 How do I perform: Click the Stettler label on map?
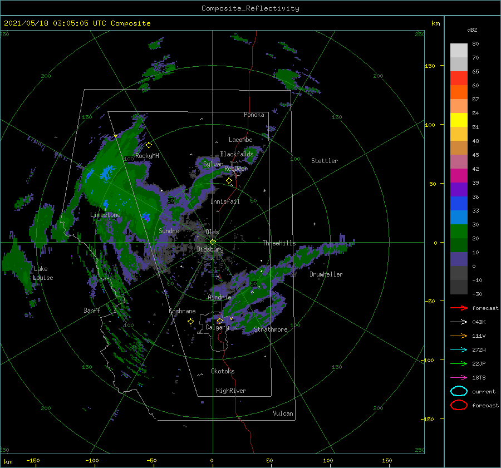(325, 161)
